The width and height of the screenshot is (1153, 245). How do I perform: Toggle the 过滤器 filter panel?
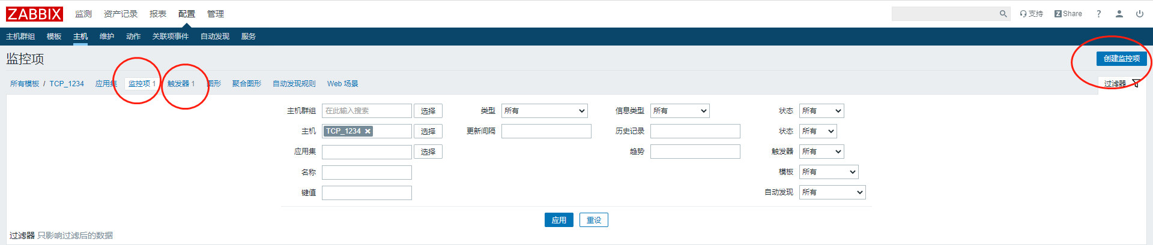(x=1121, y=83)
